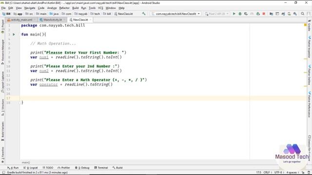Click the Apply Changes icon in the toolbar
312x175 pixels.
[258, 14]
